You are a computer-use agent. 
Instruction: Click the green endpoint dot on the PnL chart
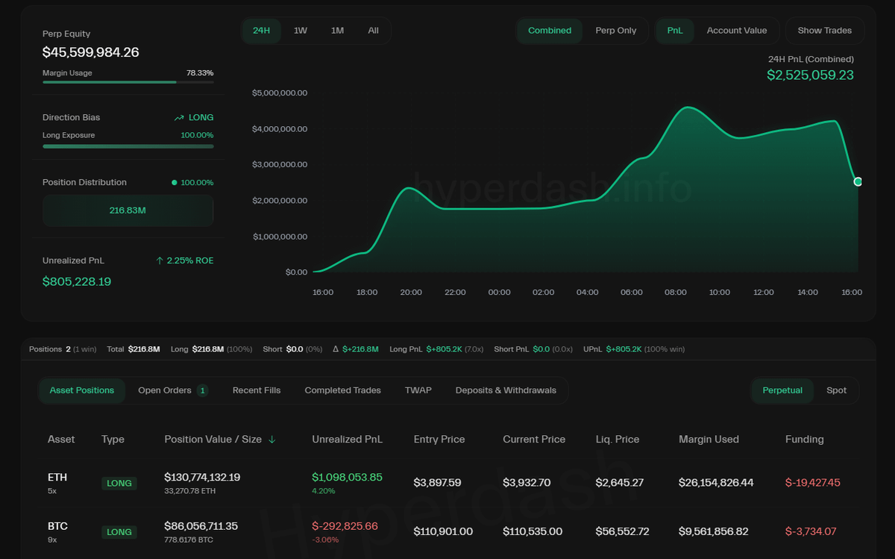(x=857, y=181)
